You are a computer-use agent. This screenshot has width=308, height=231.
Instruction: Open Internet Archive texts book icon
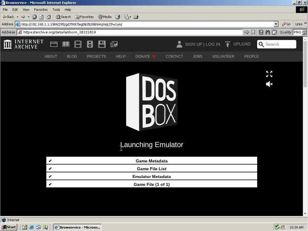coord(66,44)
